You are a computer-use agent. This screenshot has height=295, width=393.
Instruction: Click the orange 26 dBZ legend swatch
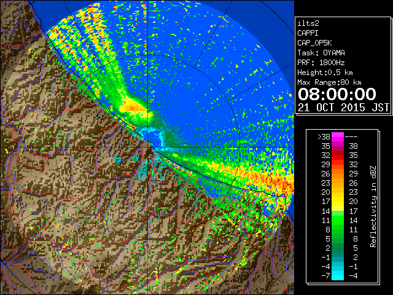point(338,174)
